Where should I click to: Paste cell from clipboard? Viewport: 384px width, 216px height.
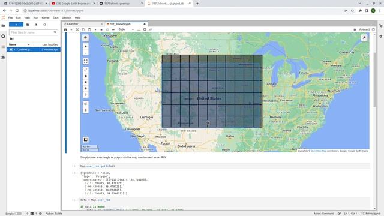[89, 29]
